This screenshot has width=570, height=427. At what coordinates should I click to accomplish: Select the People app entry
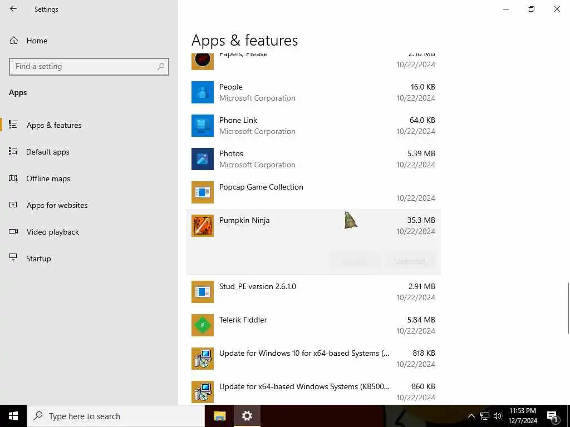point(313,92)
